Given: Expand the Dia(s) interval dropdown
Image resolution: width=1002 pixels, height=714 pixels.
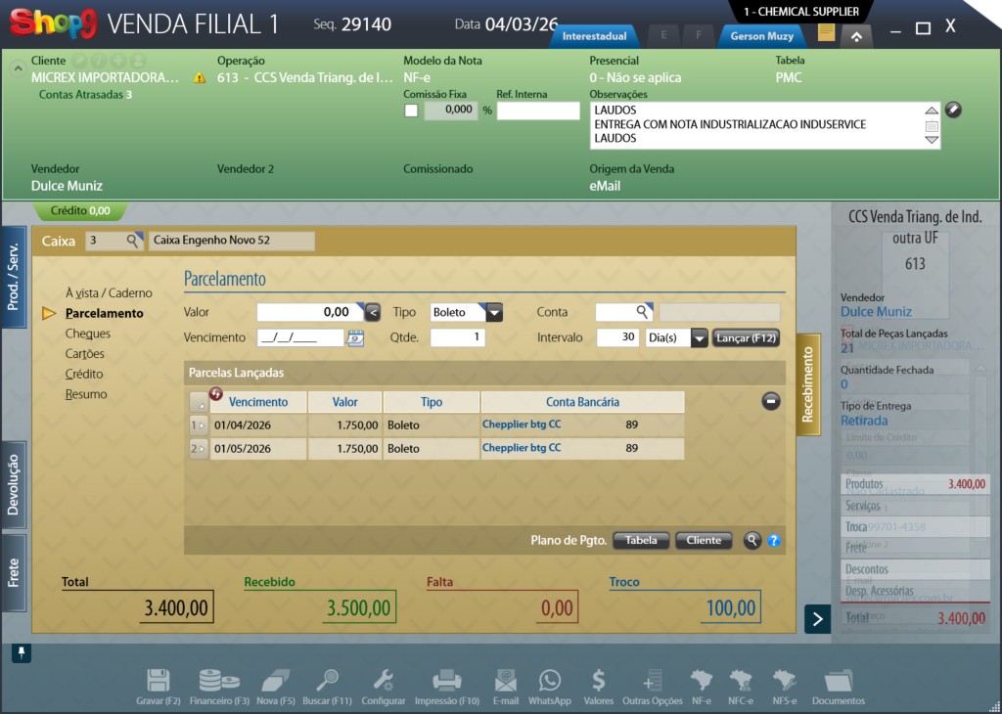Looking at the screenshot, I should 699,337.
